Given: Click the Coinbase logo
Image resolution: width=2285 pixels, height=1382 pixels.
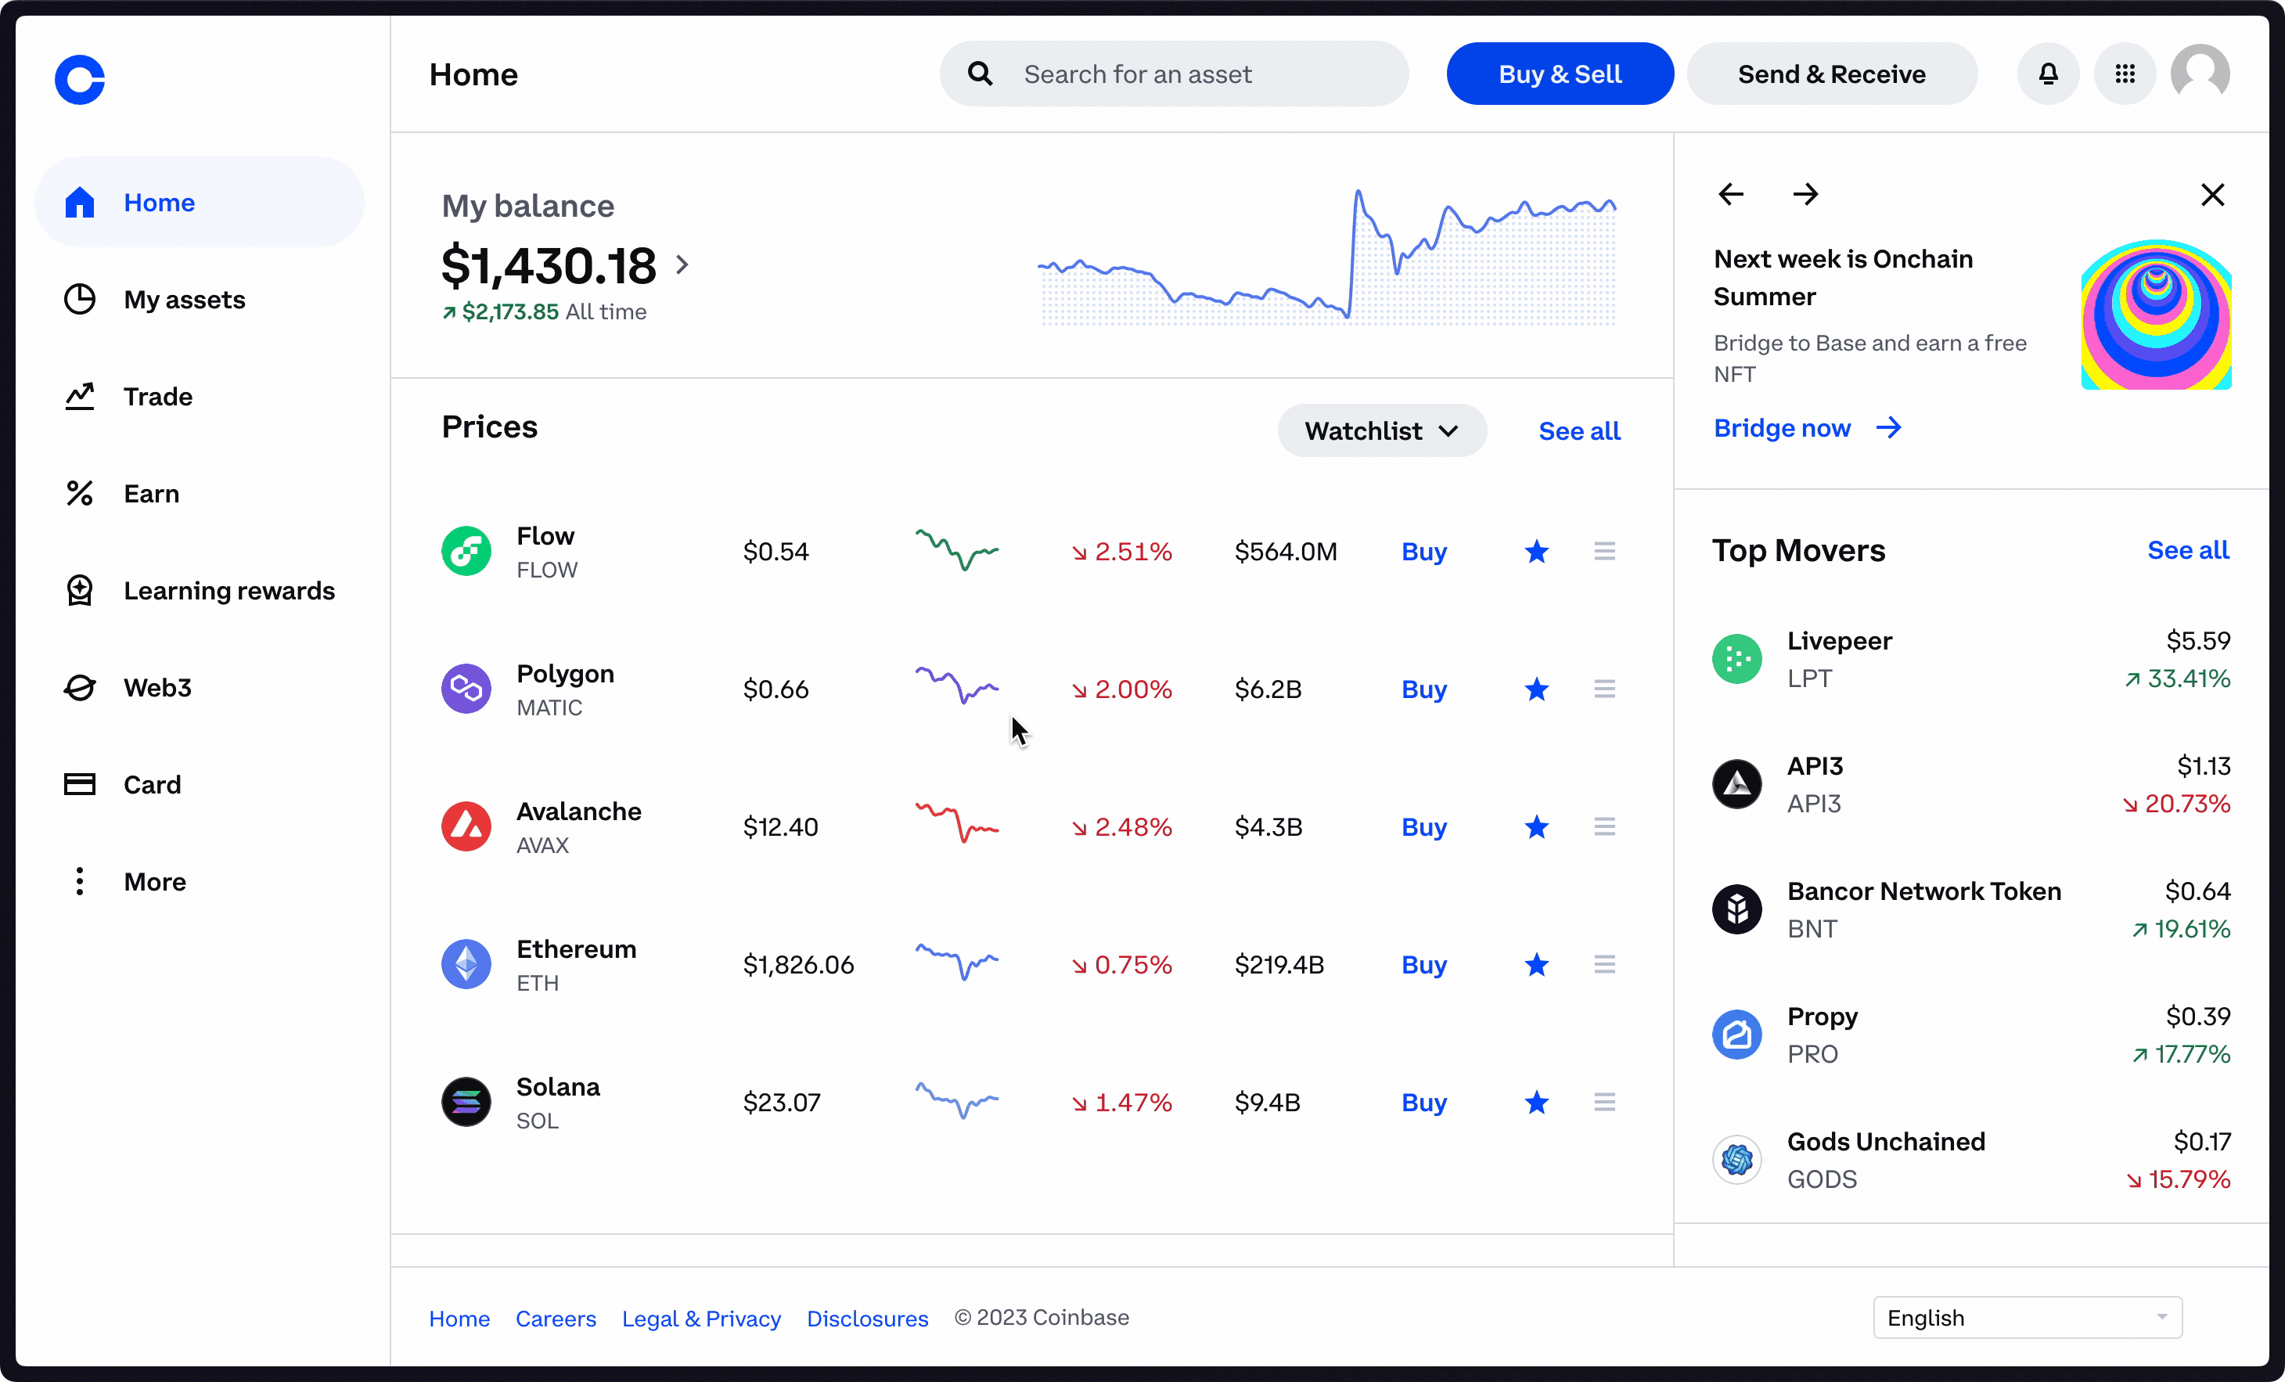Looking at the screenshot, I should click(80, 80).
